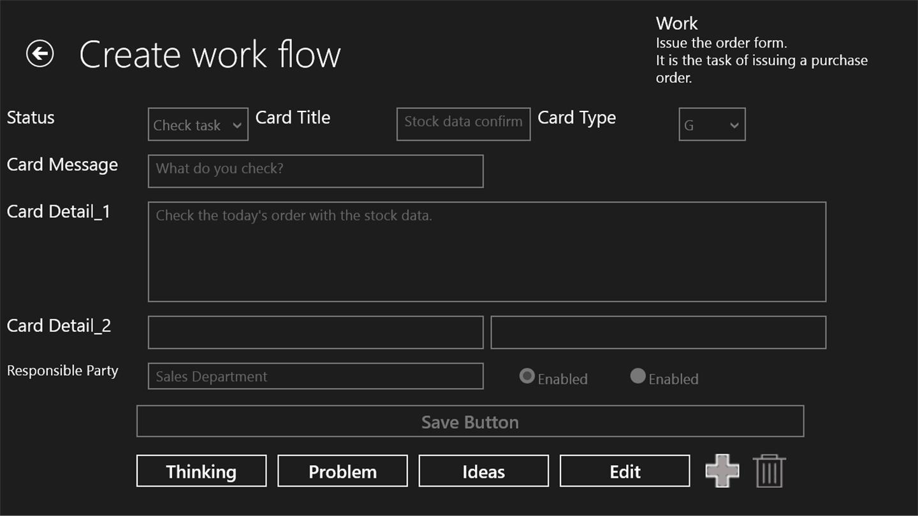Click the Edit button

pyautogui.click(x=625, y=471)
